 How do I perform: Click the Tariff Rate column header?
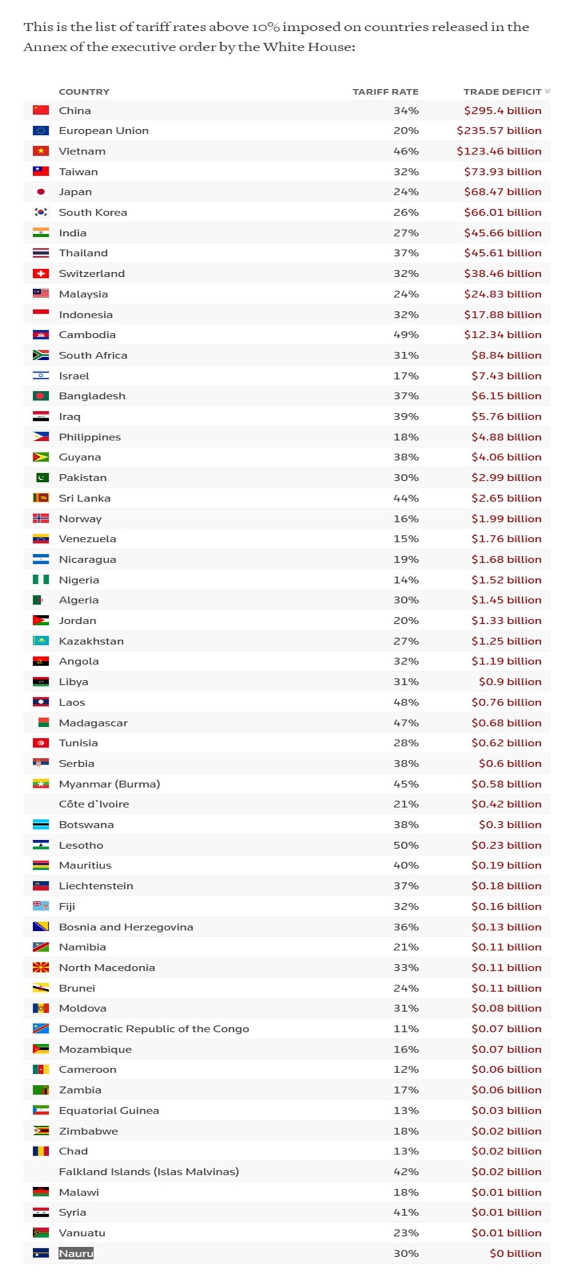385,92
